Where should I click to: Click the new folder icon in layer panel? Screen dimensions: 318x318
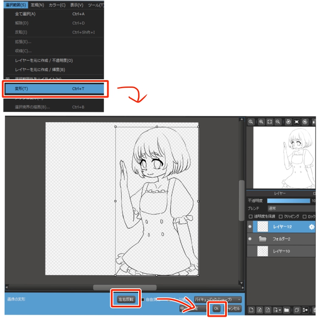pyautogui.click(x=286, y=310)
